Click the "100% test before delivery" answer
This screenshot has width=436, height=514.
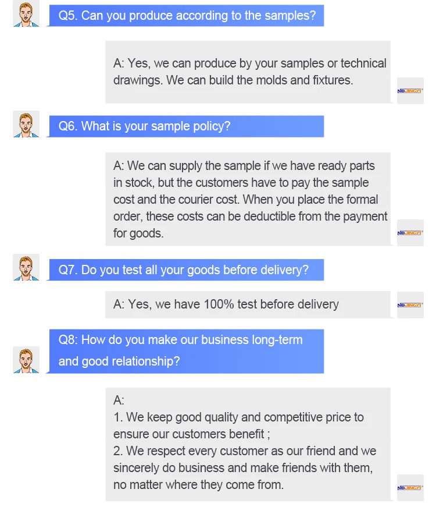[x=226, y=304]
